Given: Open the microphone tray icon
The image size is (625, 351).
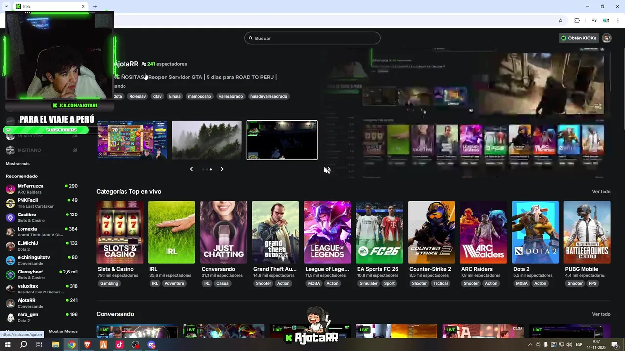Looking at the screenshot, I should [545, 345].
